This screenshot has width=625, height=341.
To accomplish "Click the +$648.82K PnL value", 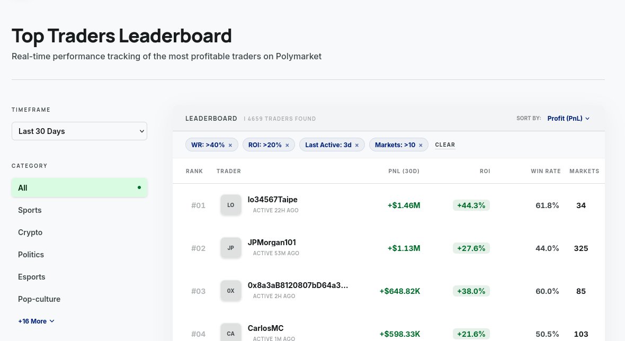I will tap(400, 291).
